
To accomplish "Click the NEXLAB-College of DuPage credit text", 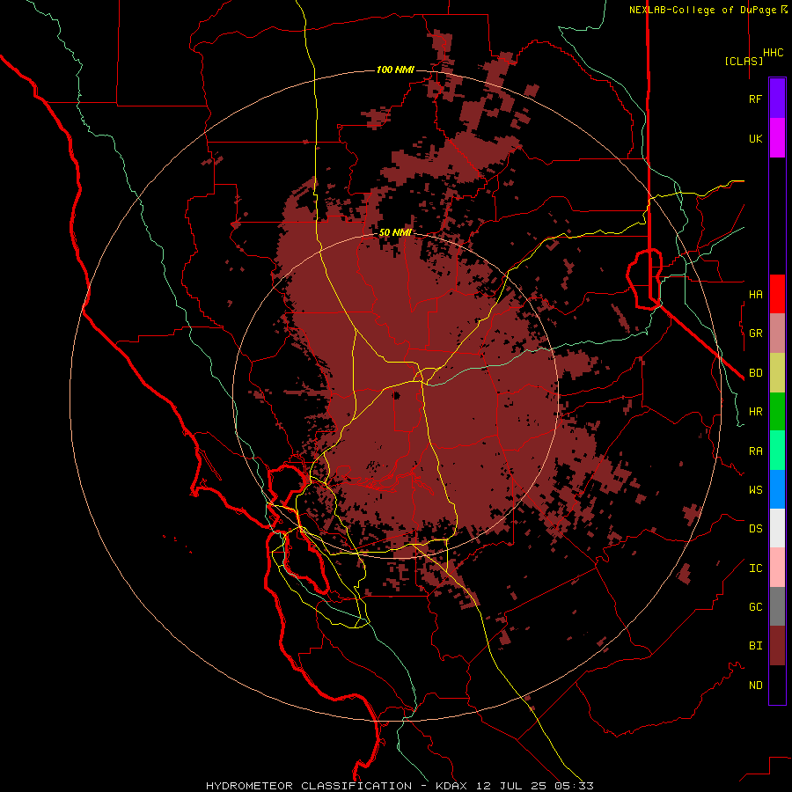I will click(x=702, y=10).
